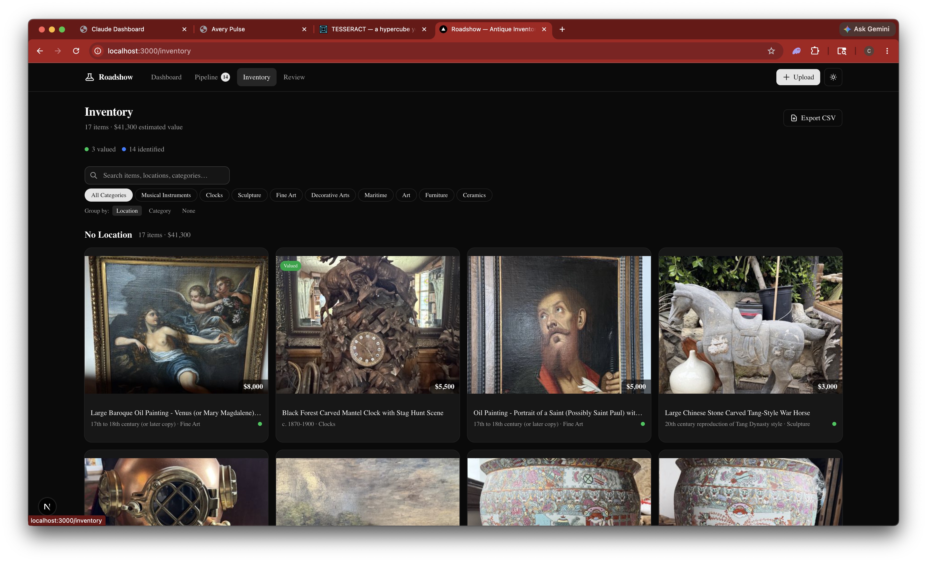
Task: Open a new browser tab
Action: click(x=562, y=29)
